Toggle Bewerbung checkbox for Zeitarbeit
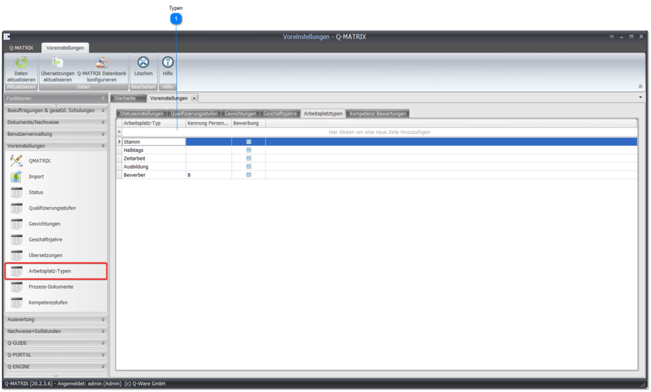Screen dimensions: 651x392 coord(249,159)
